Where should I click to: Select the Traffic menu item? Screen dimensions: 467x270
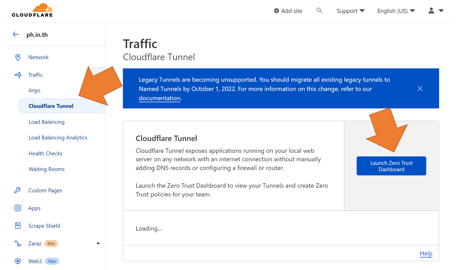pos(35,75)
